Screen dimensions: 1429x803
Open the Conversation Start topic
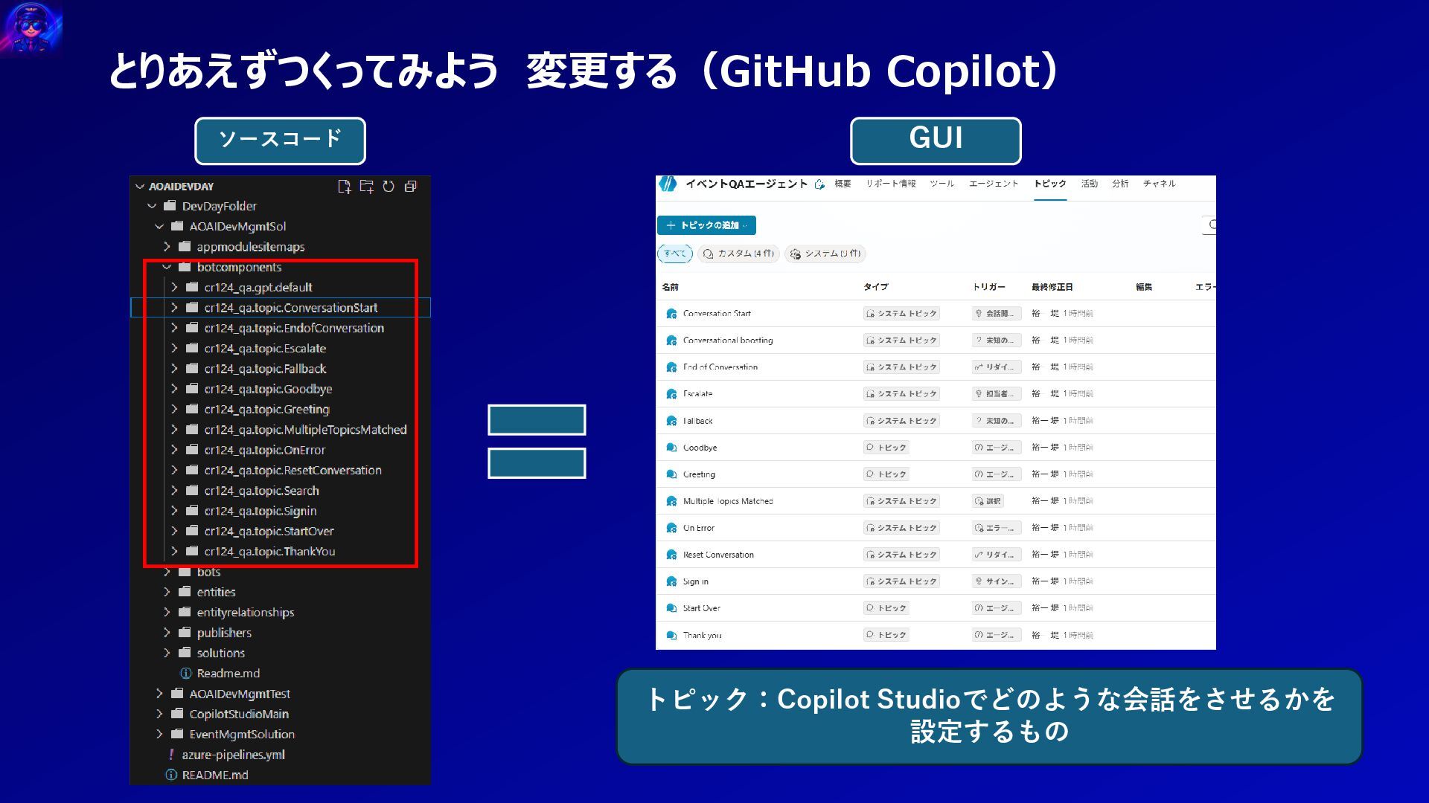717,314
